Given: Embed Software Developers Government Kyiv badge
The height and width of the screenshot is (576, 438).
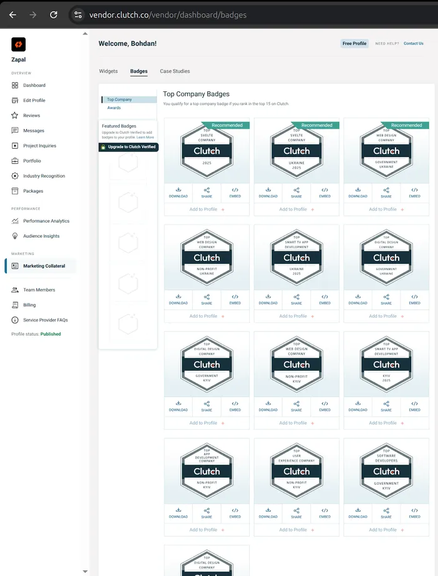Looking at the screenshot, I should point(414,513).
